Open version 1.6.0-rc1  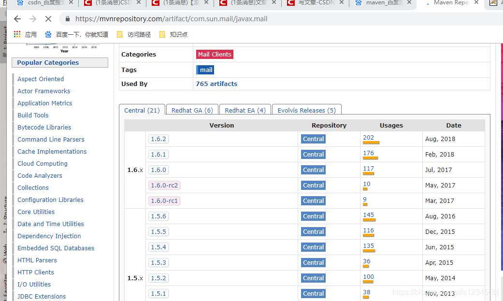pos(164,201)
